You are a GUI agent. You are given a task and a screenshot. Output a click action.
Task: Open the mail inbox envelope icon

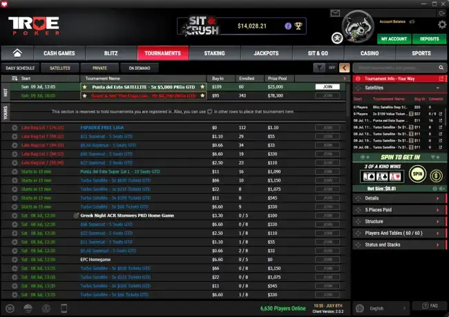click(335, 13)
